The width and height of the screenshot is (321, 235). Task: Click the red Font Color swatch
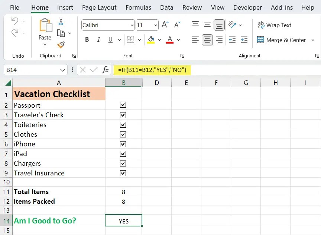[170, 39]
